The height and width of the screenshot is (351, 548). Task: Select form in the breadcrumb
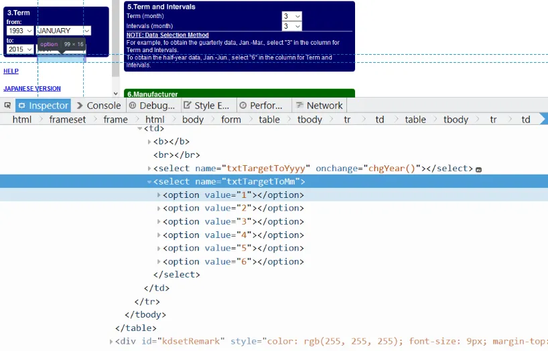pyautogui.click(x=231, y=120)
